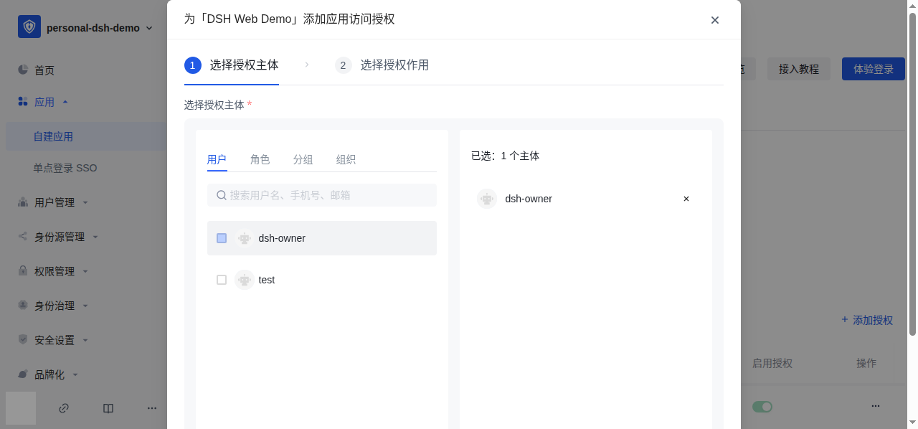Click the magnifier icon in the search box
Viewport: 918px width, 429px height.
pos(222,195)
